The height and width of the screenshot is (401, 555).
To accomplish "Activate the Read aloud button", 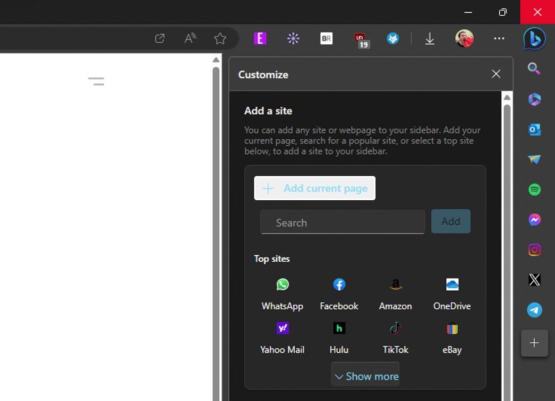I will pos(189,38).
